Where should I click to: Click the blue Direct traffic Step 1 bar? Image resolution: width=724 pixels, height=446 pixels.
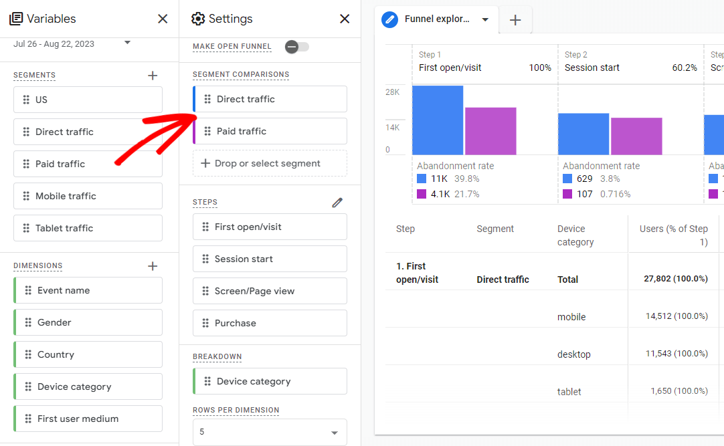(438, 120)
